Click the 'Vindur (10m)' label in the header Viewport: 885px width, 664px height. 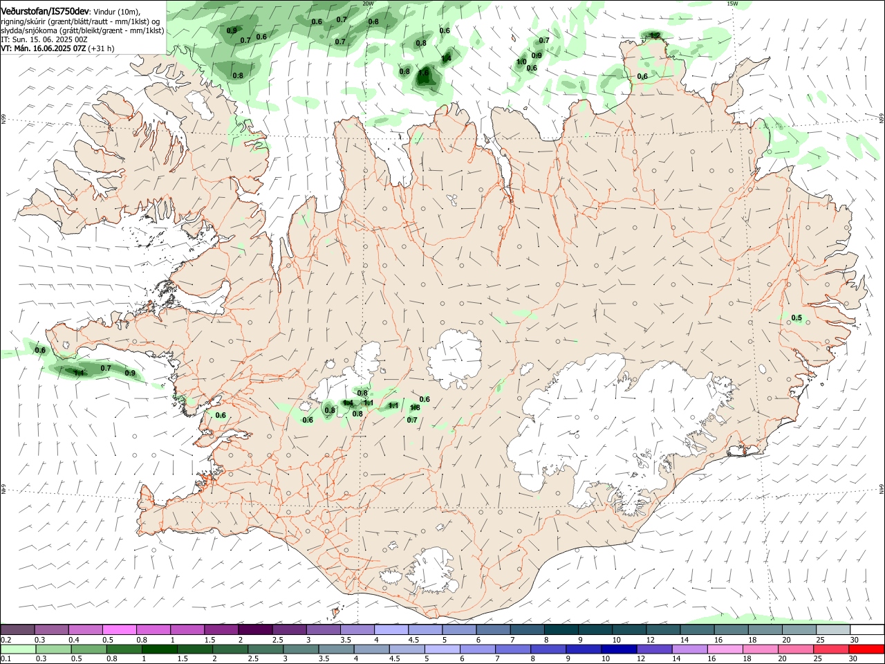[x=117, y=12]
